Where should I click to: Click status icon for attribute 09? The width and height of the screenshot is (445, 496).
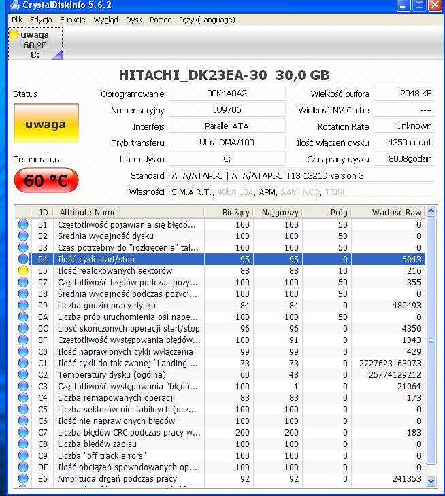pos(23,305)
